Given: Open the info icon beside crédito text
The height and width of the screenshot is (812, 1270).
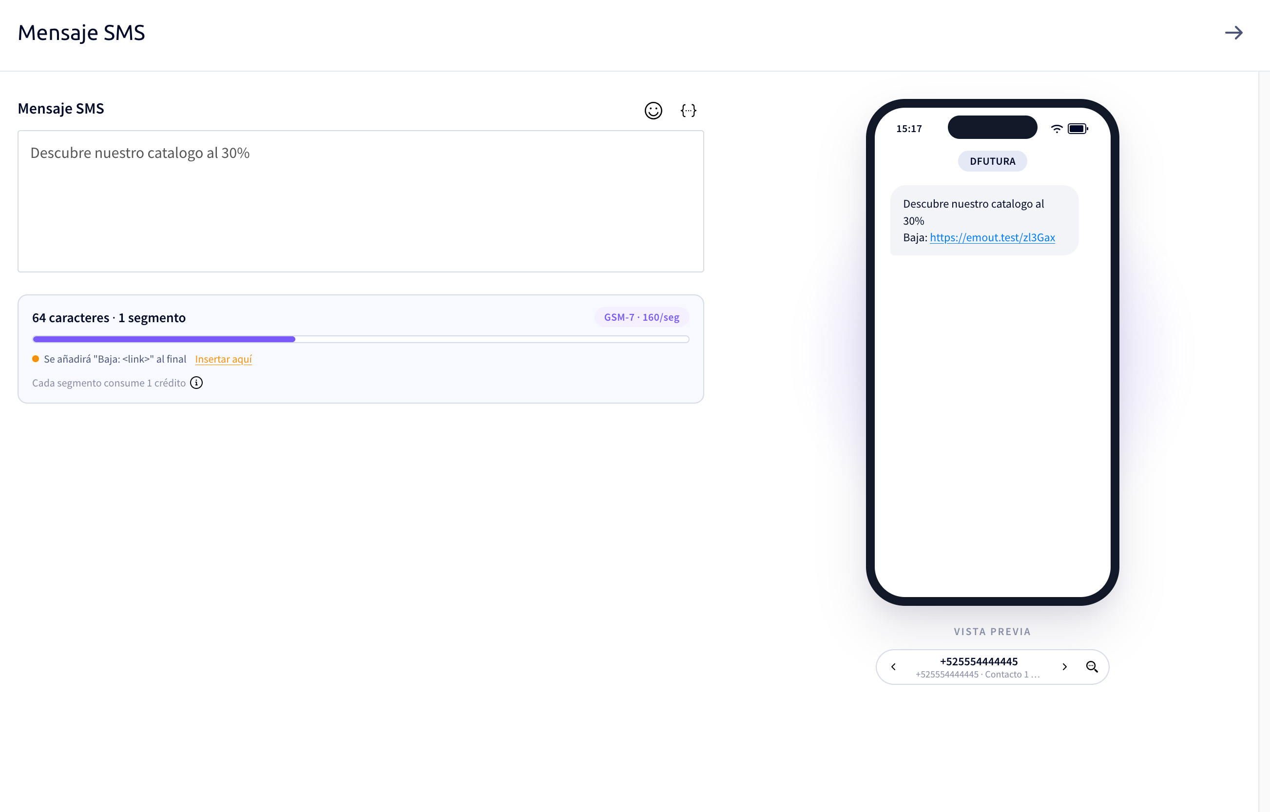Looking at the screenshot, I should [196, 383].
